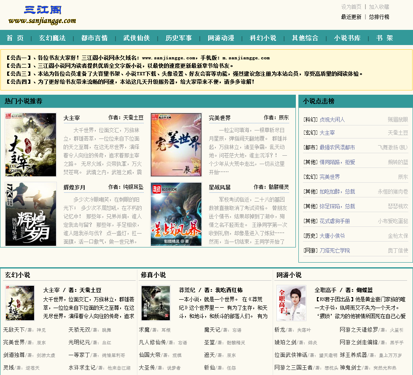Open 大唐小侯爷 in the ranking
413x375 pixels.
coord(332,236)
